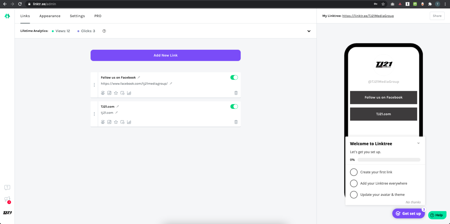Expand the Lifetime Analytics chevron
The width and height of the screenshot is (450, 224).
point(309,31)
